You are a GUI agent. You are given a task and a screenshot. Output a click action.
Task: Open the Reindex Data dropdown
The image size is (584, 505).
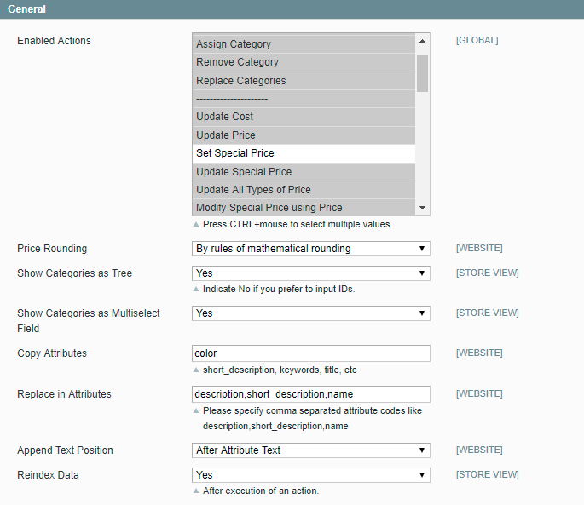(x=310, y=475)
